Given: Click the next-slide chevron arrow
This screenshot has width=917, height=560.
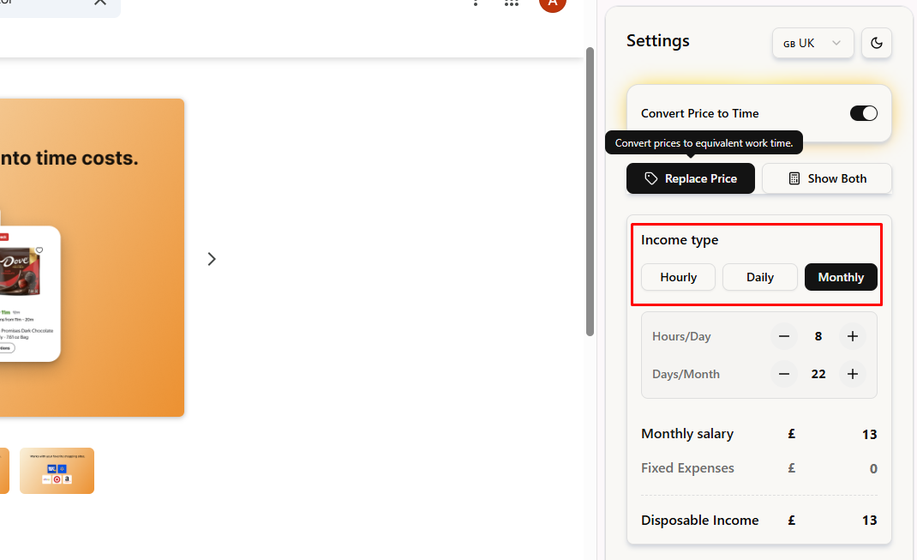Looking at the screenshot, I should [x=212, y=259].
